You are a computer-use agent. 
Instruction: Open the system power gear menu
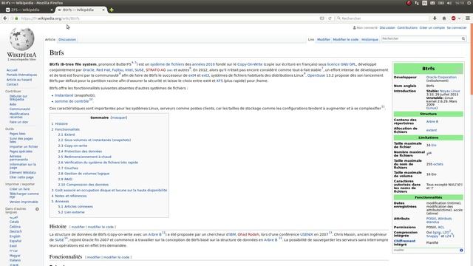[x=469, y=3]
